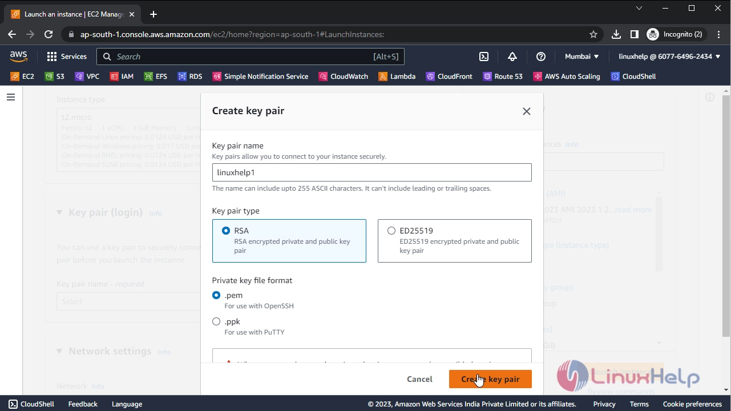
Task: Open CloudShell shortcut in favorites bar
Action: (633, 76)
